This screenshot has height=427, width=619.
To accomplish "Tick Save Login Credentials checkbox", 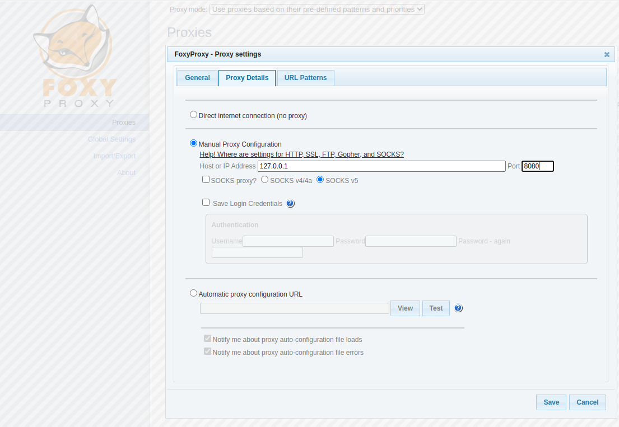I will tap(206, 202).
